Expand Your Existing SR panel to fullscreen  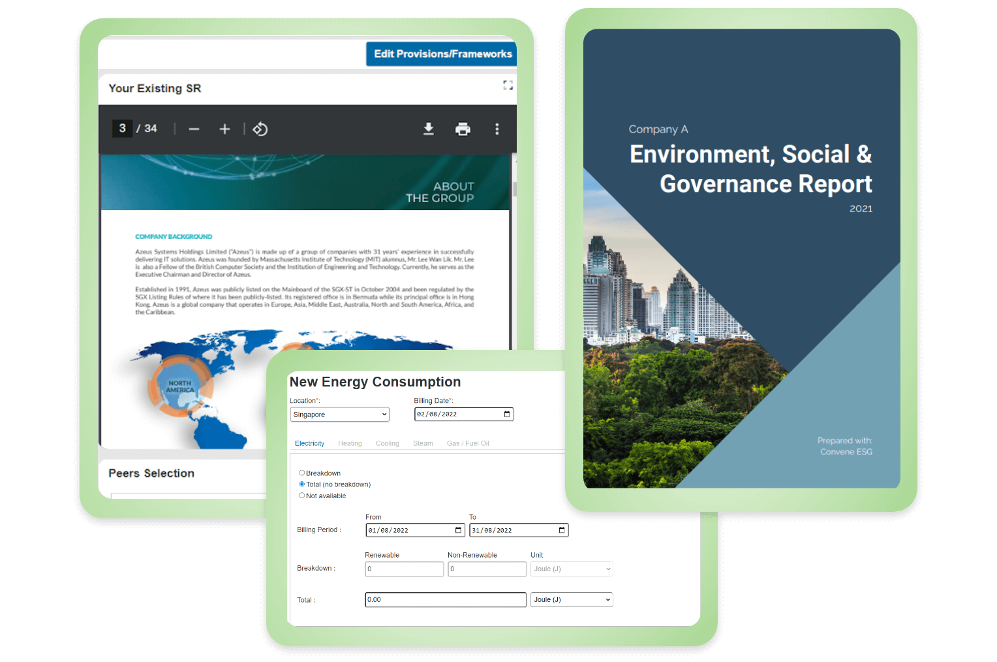pos(508,86)
